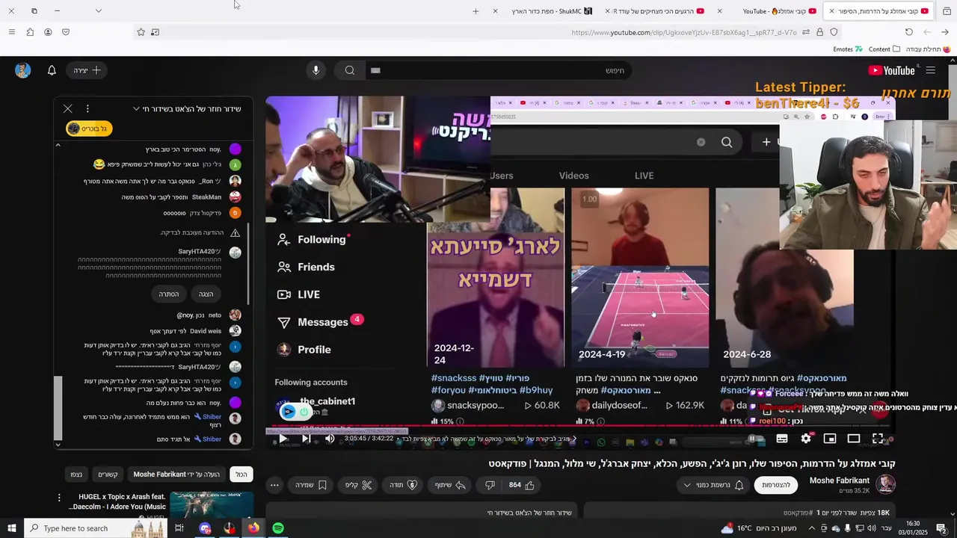
Task: Click the chat scrollbar up arrow
Action: click(x=58, y=145)
